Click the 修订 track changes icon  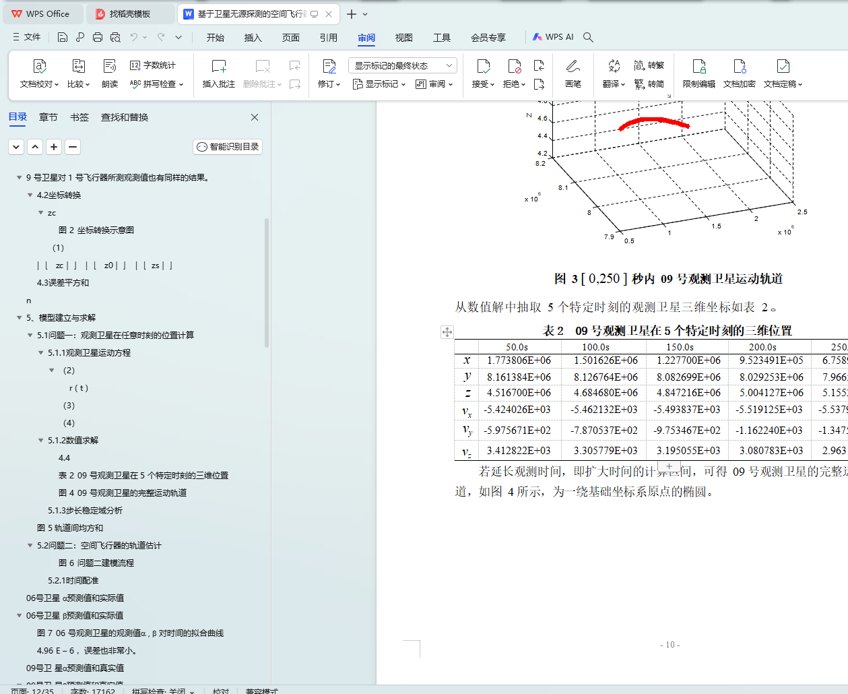pos(329,66)
